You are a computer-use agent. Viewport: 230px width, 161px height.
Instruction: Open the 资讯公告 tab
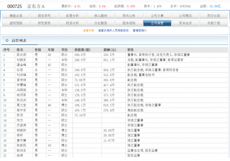click(129, 16)
